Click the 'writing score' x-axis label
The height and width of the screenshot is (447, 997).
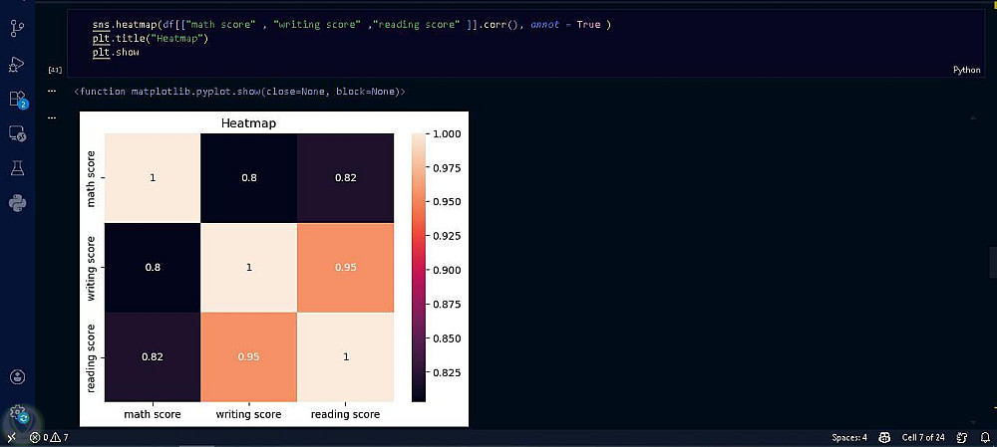248,414
